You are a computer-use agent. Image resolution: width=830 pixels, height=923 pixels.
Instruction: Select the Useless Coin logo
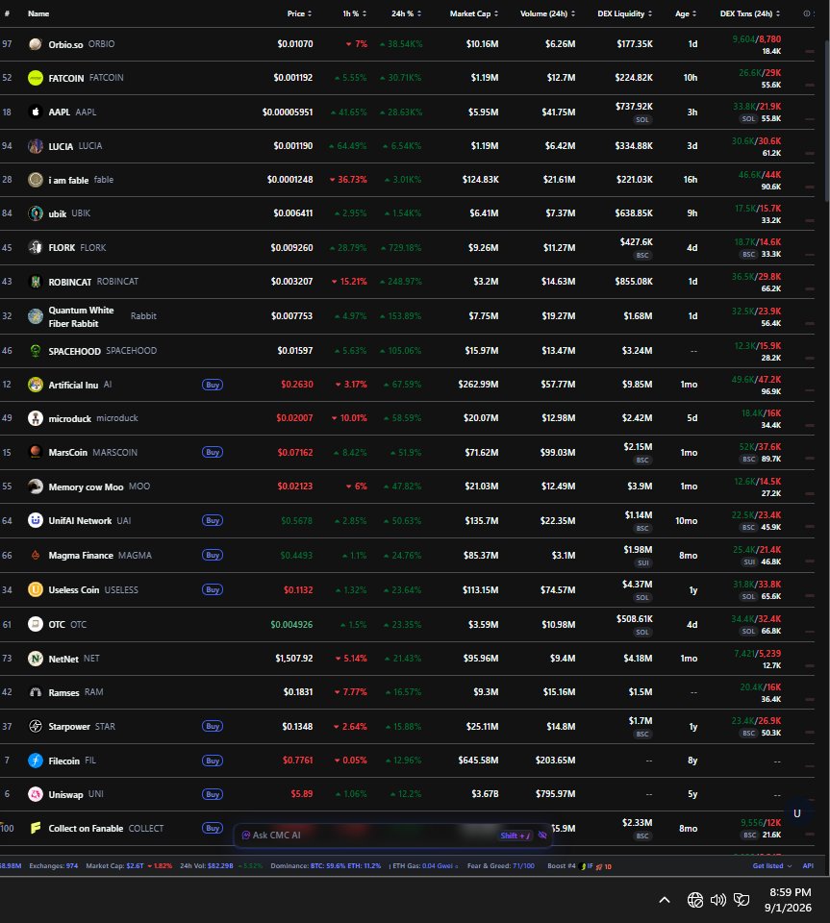click(36, 589)
